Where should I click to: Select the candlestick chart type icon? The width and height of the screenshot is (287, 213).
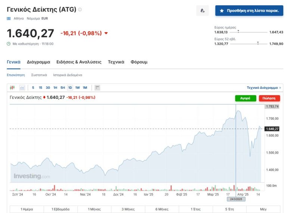coord(12,88)
